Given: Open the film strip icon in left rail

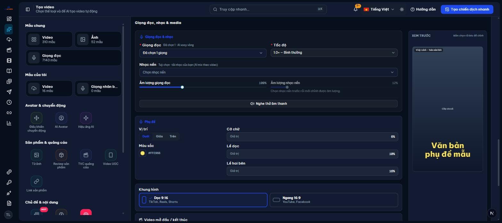Looking at the screenshot, I should (9, 60).
